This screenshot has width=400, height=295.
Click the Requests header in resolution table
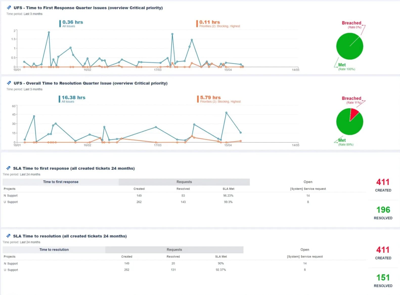(174, 250)
